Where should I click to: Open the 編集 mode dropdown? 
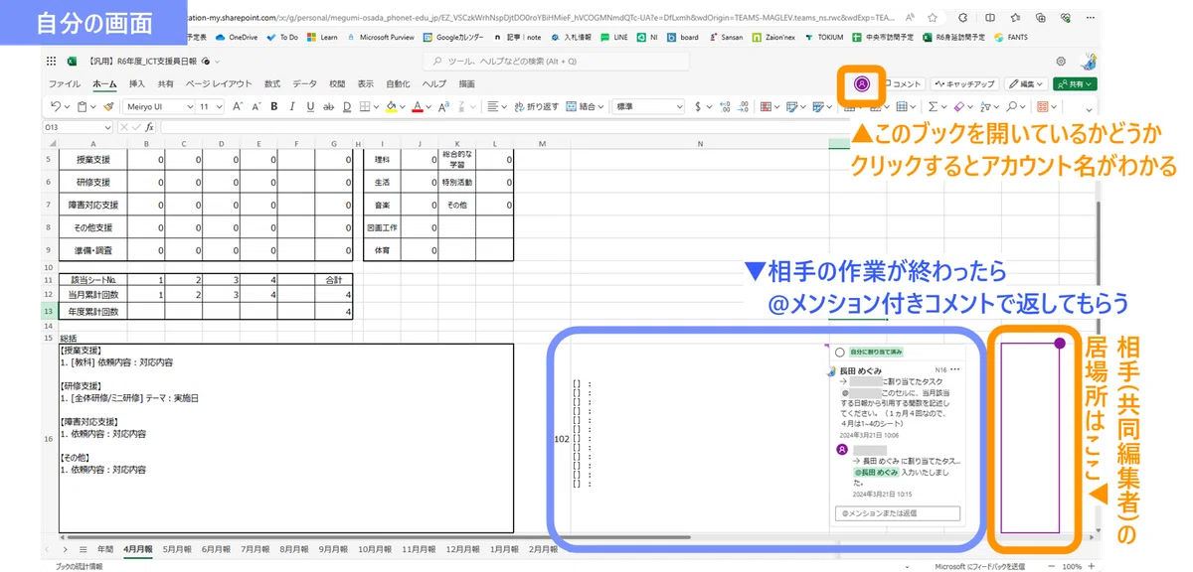[1027, 84]
